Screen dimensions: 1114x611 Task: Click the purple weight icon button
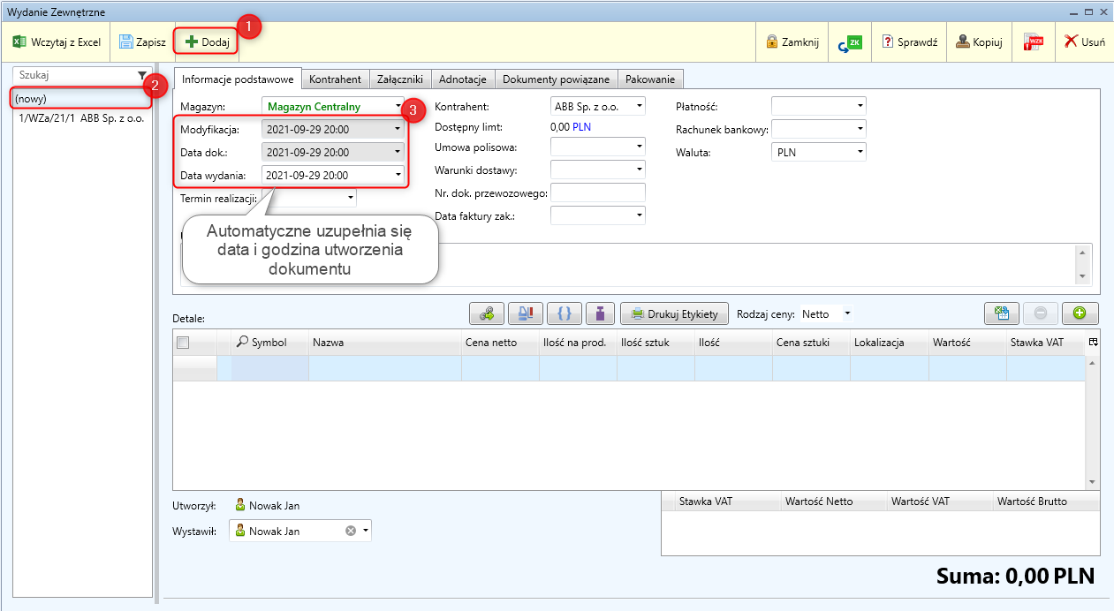click(601, 313)
